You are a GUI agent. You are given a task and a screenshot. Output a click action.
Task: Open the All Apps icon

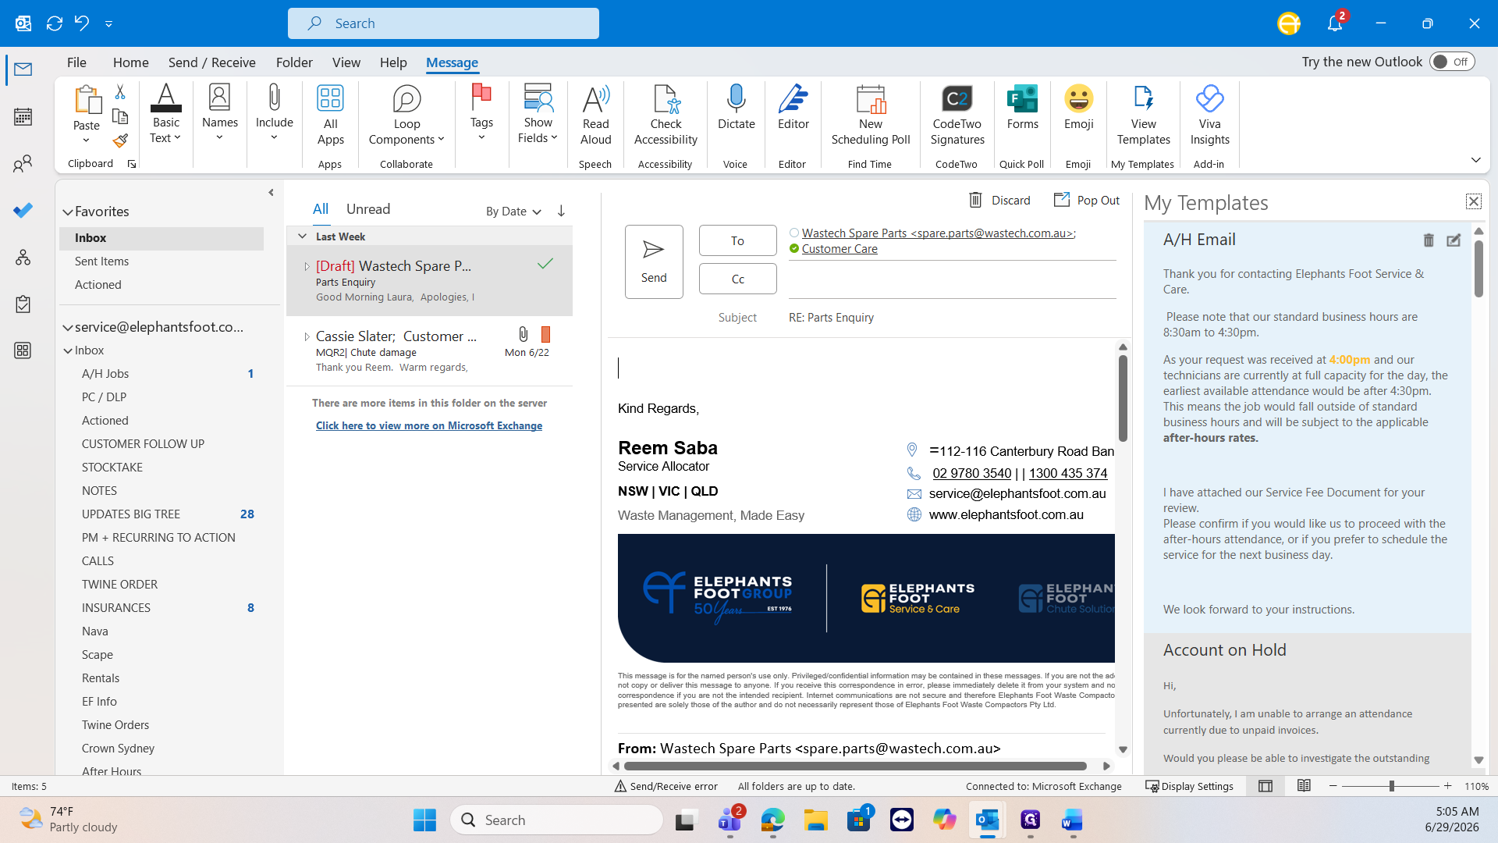click(330, 115)
